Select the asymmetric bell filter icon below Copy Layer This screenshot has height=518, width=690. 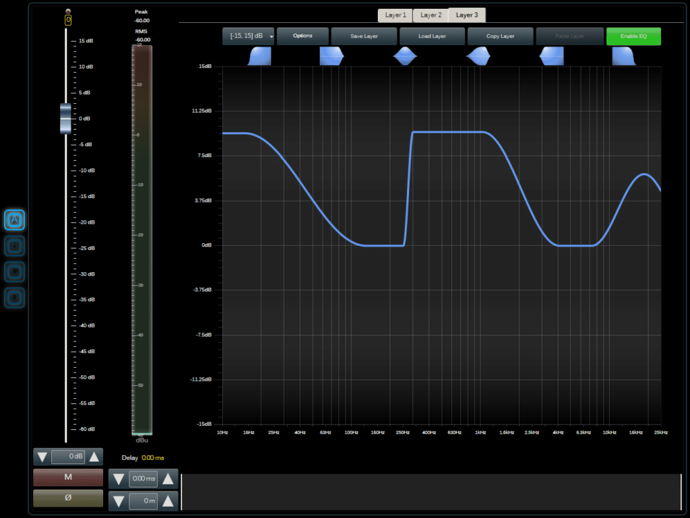click(478, 57)
